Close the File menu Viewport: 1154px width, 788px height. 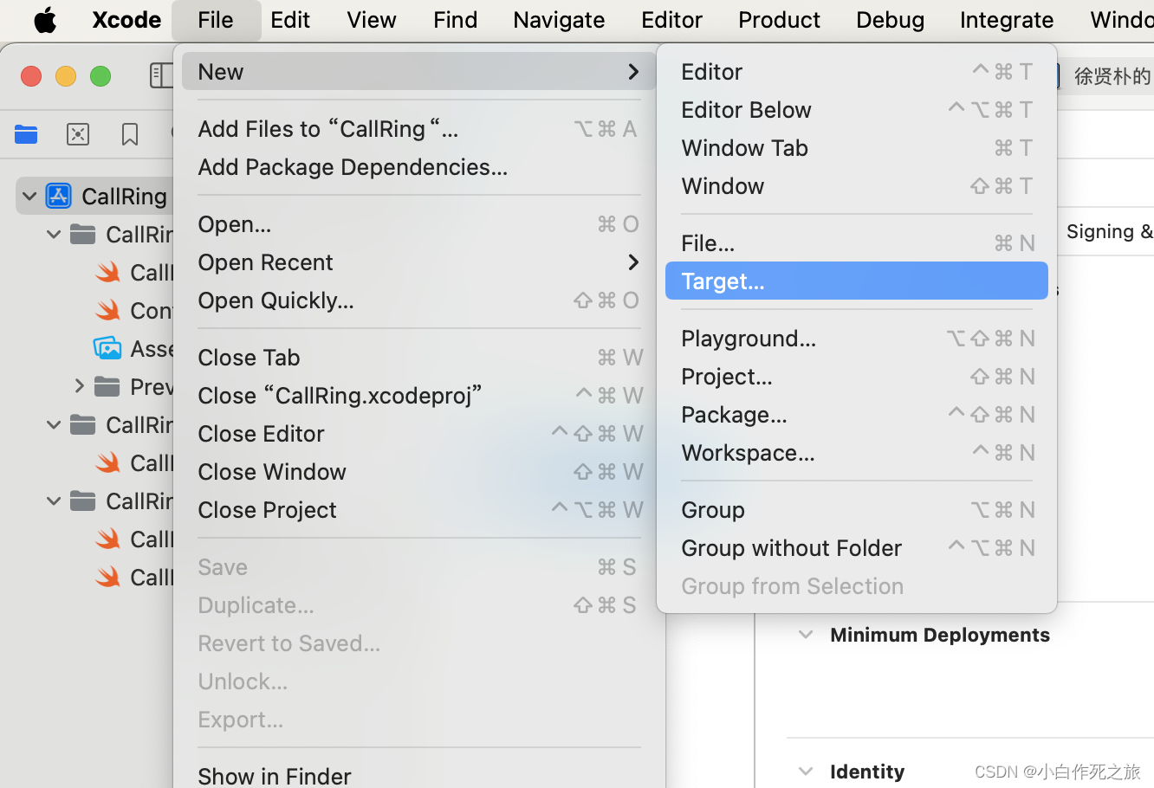[x=216, y=19]
